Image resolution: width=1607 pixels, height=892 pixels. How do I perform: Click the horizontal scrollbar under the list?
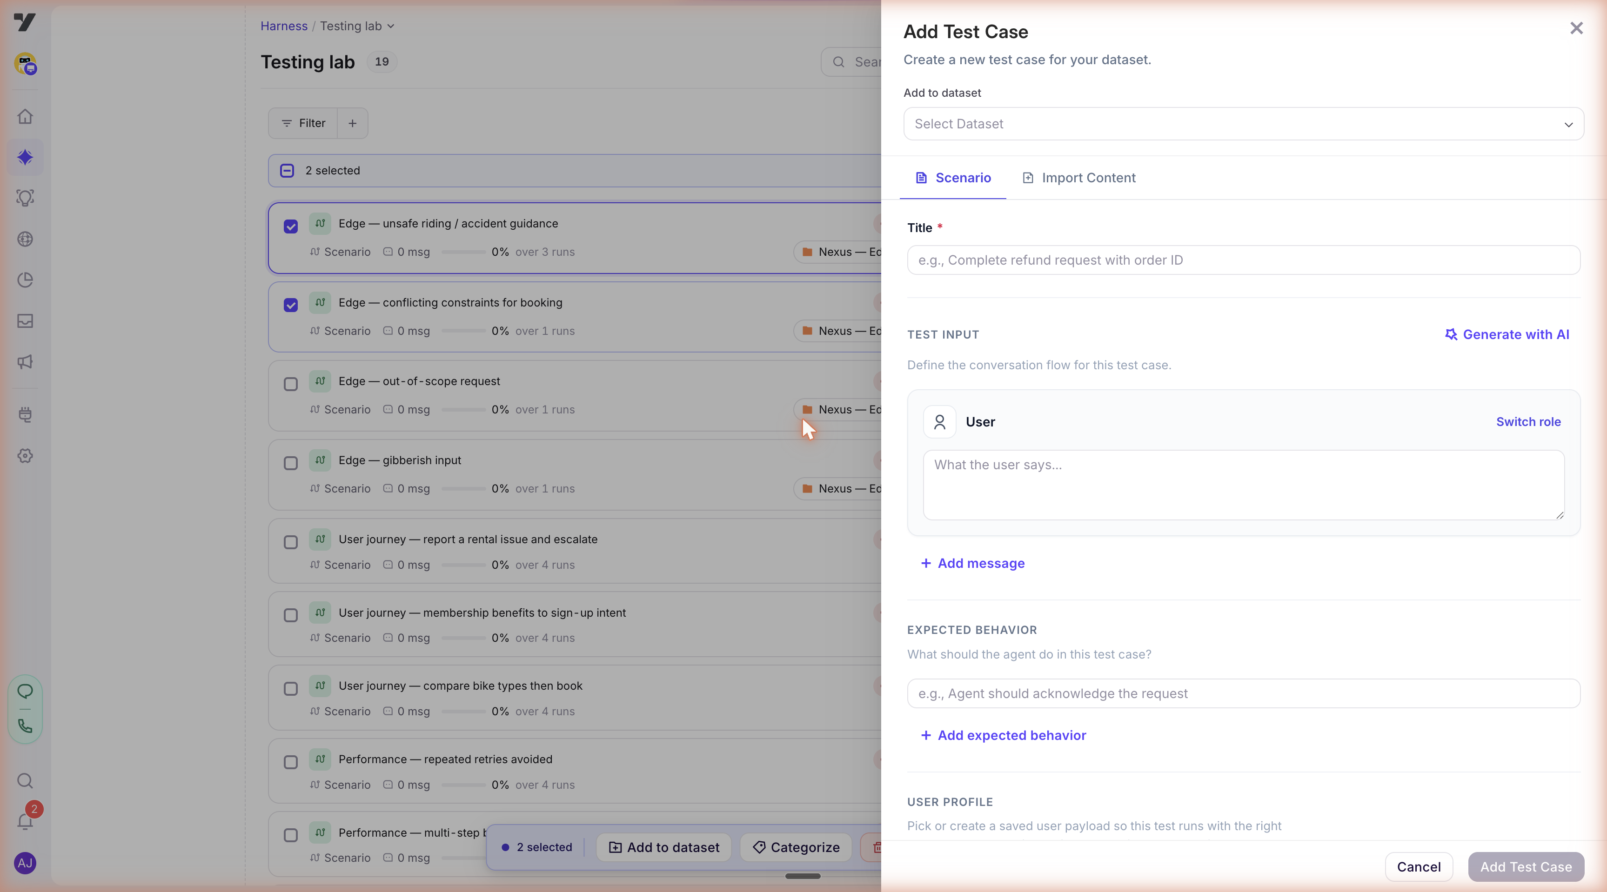point(803,876)
